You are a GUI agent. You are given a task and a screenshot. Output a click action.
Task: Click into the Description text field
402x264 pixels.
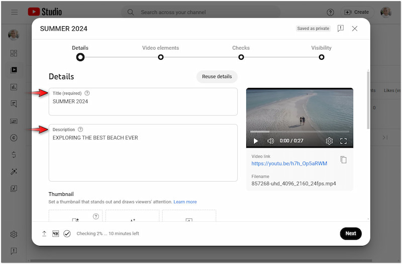pyautogui.click(x=143, y=156)
